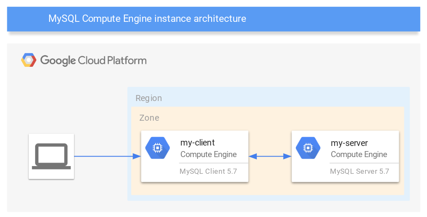Select the gray laptop icon
The width and height of the screenshot is (427, 217).
[51, 156]
